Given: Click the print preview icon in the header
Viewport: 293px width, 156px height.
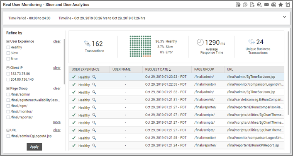Looking at the screenshot, I should tap(259, 5).
